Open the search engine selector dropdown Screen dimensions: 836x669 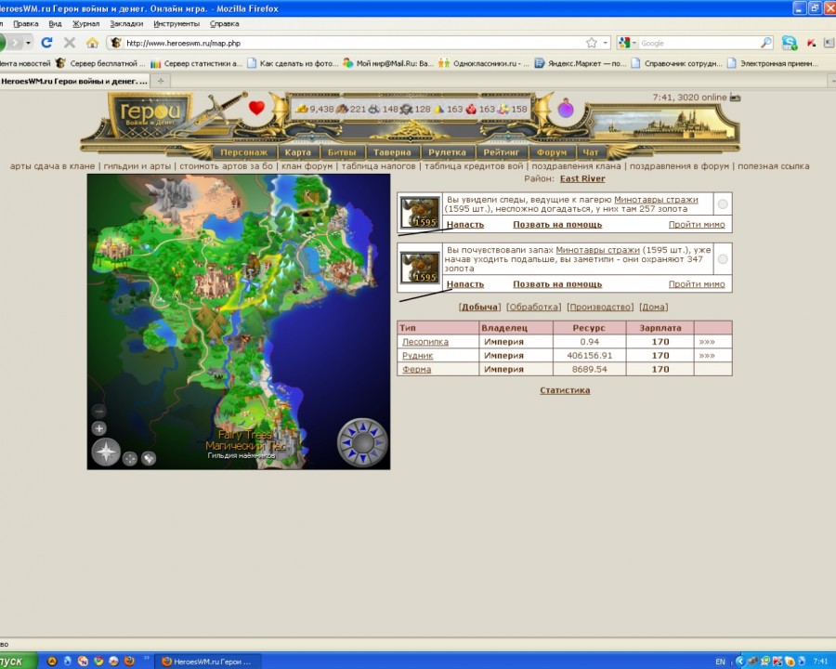click(x=629, y=43)
